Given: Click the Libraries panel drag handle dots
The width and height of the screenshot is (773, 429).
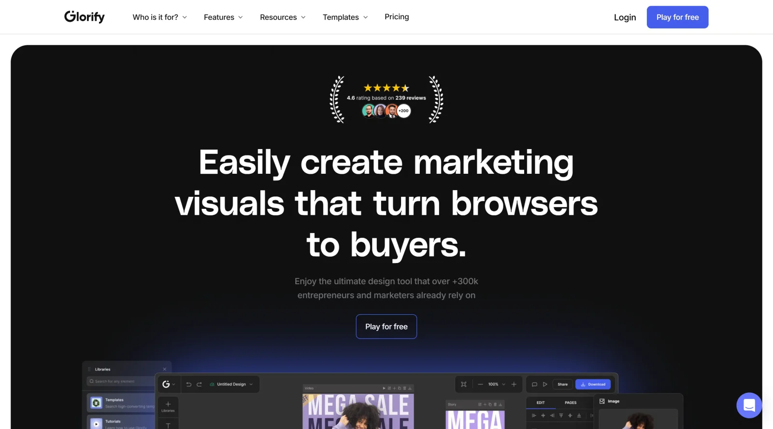Looking at the screenshot, I should pos(89,369).
